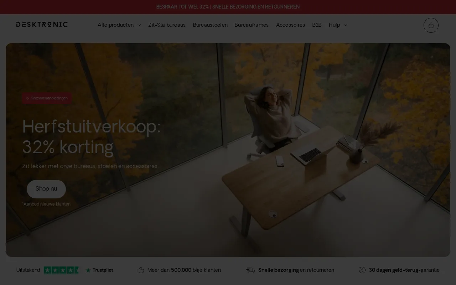Click the money-back guarantee coin icon
This screenshot has height=285, width=456.
[x=362, y=270]
